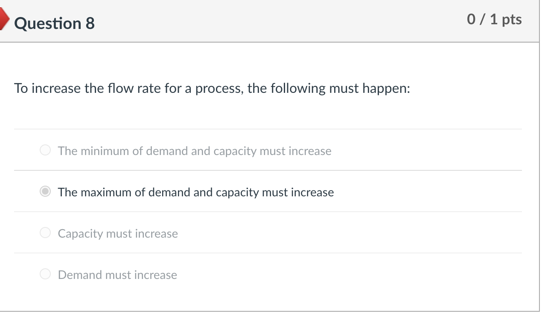This screenshot has height=316, width=542.
Task: Click the "Capacity must increase" answer label
Action: click(x=118, y=234)
